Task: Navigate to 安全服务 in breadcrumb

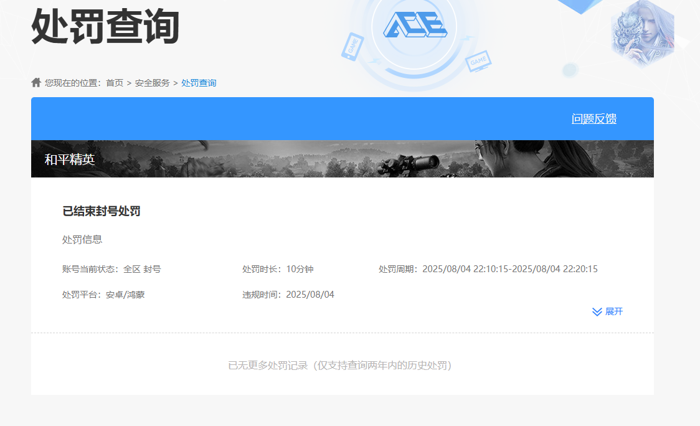Action: click(152, 83)
